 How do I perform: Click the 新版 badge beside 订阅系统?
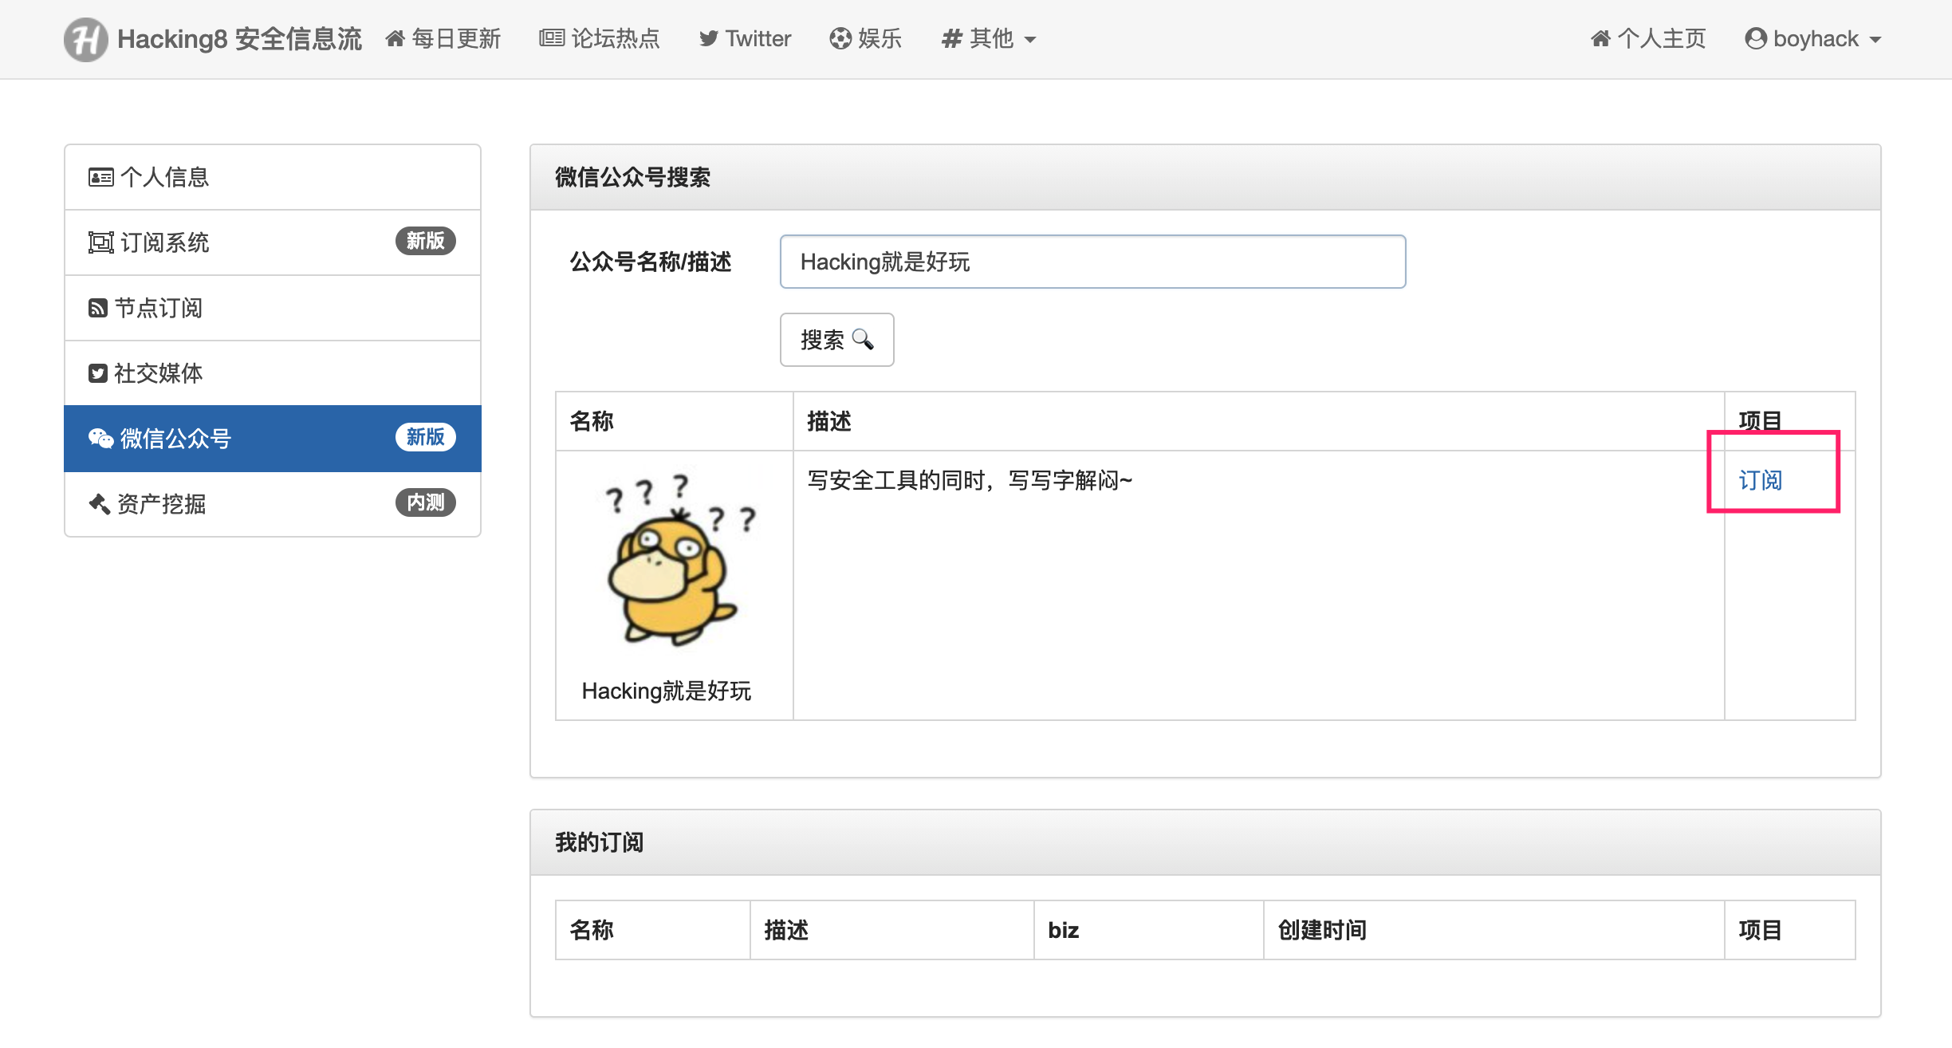[426, 241]
